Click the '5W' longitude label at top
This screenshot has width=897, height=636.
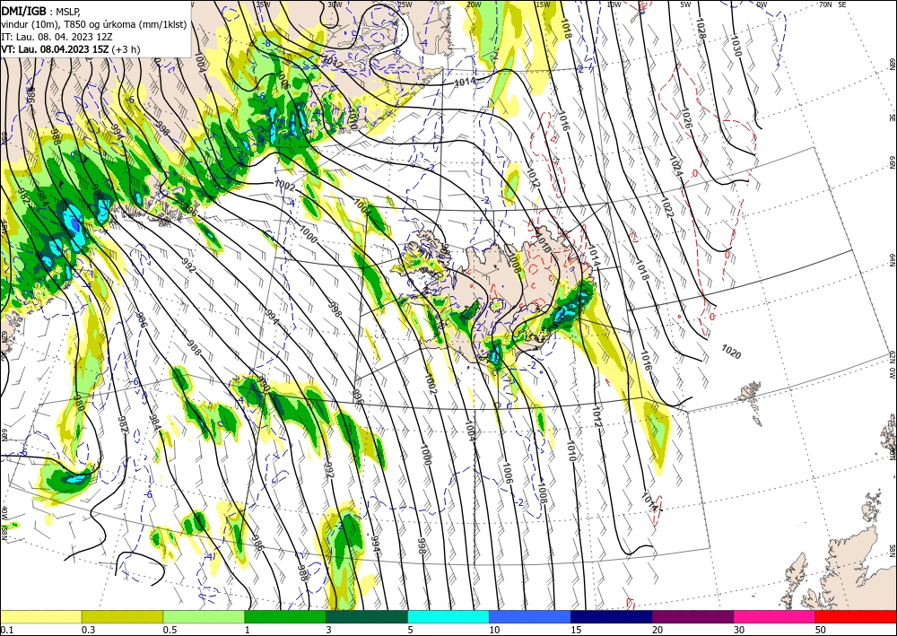[685, 4]
